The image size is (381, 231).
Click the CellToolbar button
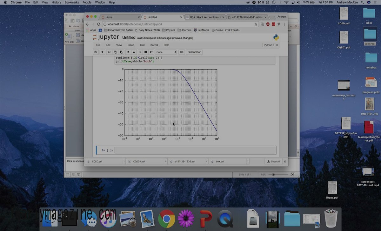point(194,52)
